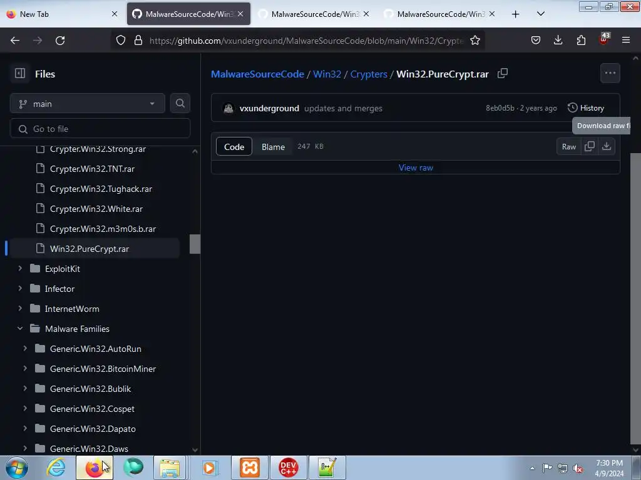This screenshot has height=480, width=641.
Task: Select the Blame view tab
Action: coord(273,147)
